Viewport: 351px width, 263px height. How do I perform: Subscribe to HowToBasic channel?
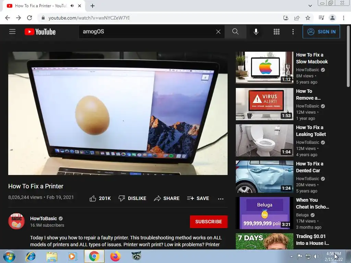[209, 222]
